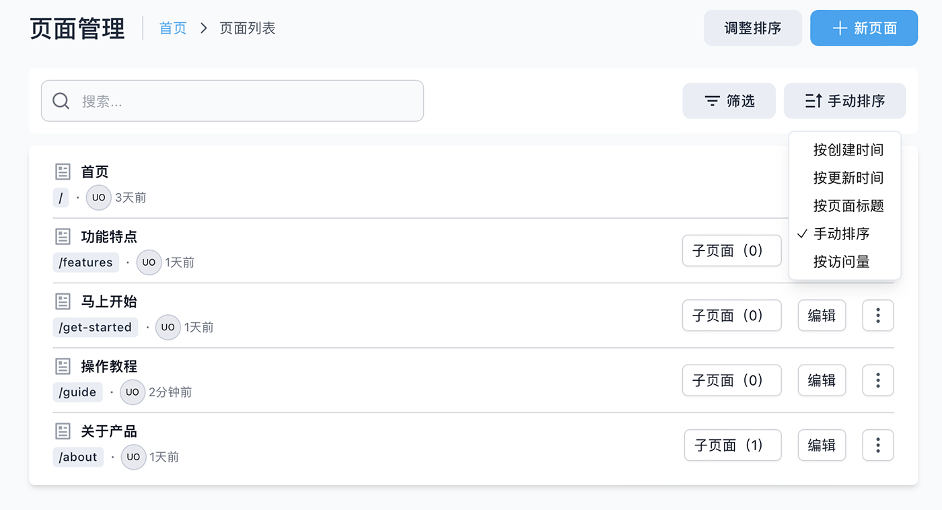
Task: Click the page icon beside 首页
Action: [63, 172]
